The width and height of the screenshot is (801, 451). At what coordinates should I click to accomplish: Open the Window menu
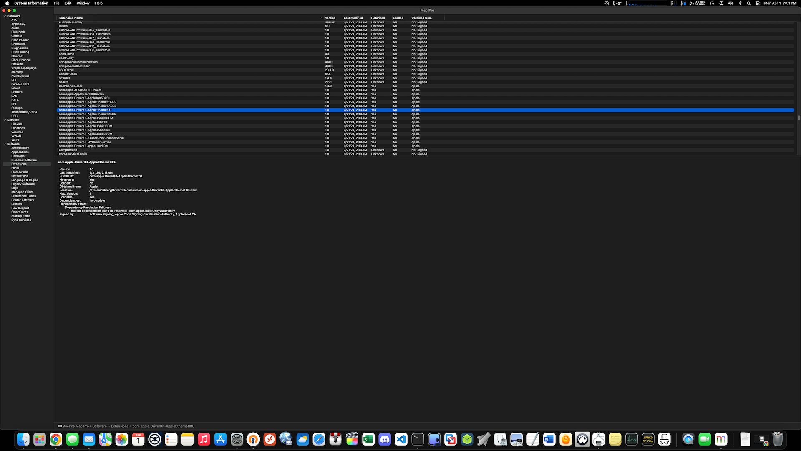(x=83, y=3)
